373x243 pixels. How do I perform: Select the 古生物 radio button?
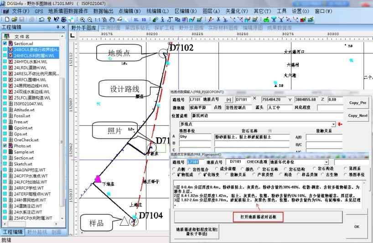point(322,174)
